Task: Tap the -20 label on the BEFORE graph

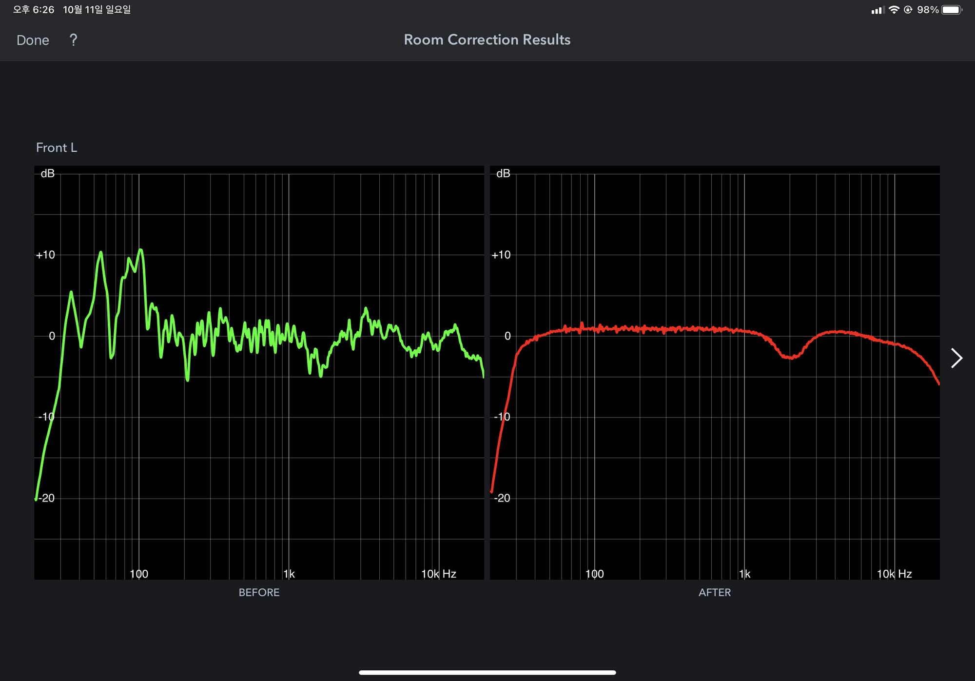Action: click(x=47, y=498)
